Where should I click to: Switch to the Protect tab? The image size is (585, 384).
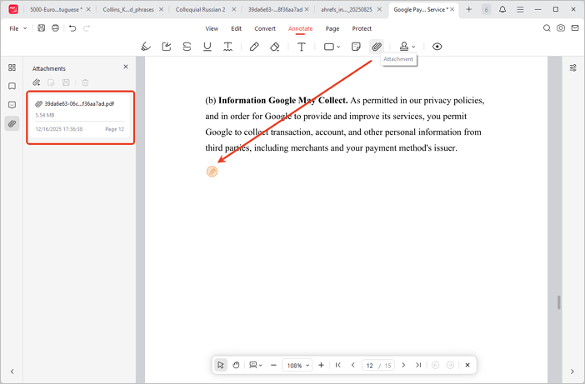pyautogui.click(x=362, y=28)
